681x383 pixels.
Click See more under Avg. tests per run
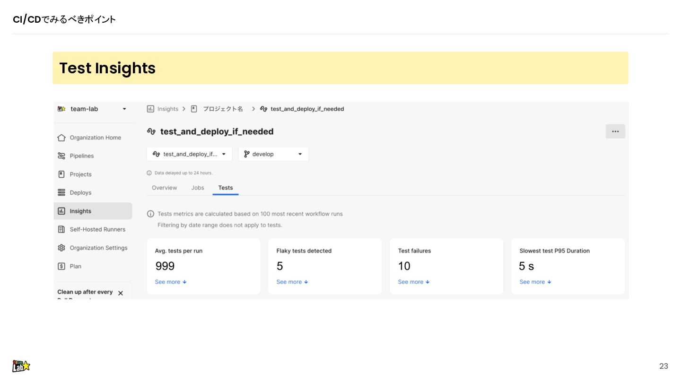[171, 282]
